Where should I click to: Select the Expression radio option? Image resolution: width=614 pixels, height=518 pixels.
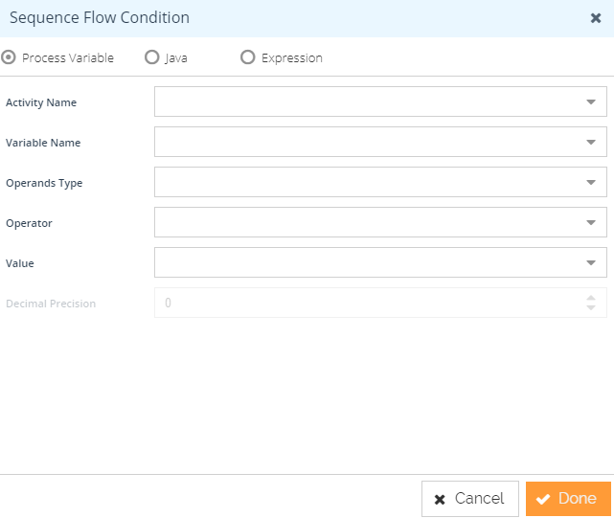click(x=248, y=57)
